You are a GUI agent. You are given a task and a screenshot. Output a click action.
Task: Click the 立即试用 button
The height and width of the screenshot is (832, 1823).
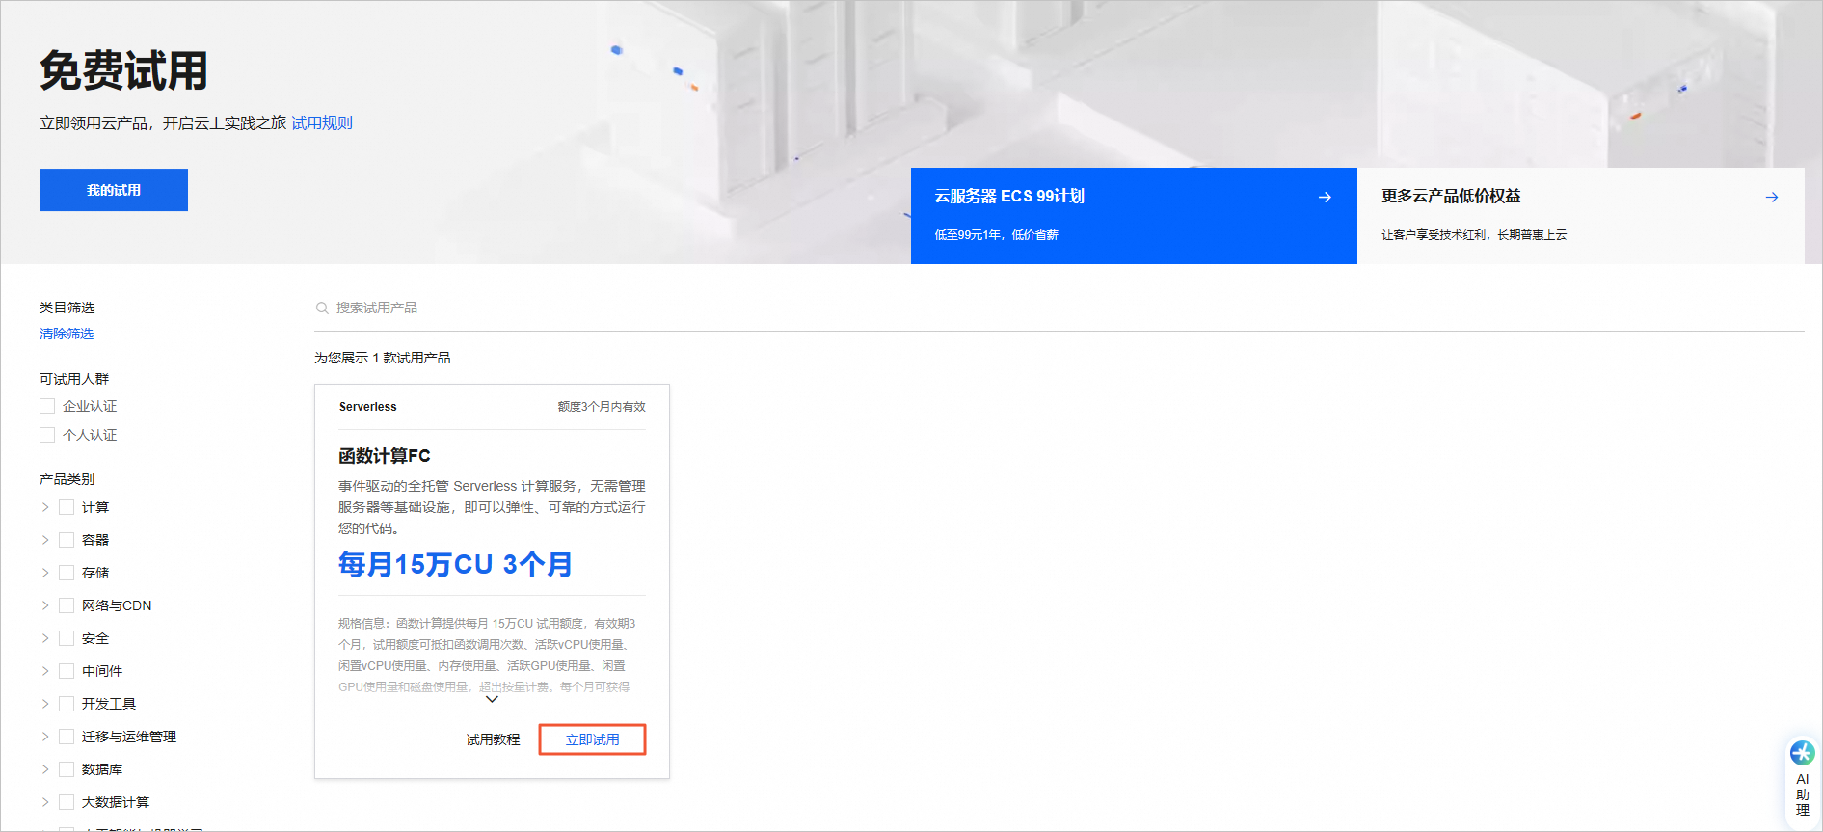[592, 739]
